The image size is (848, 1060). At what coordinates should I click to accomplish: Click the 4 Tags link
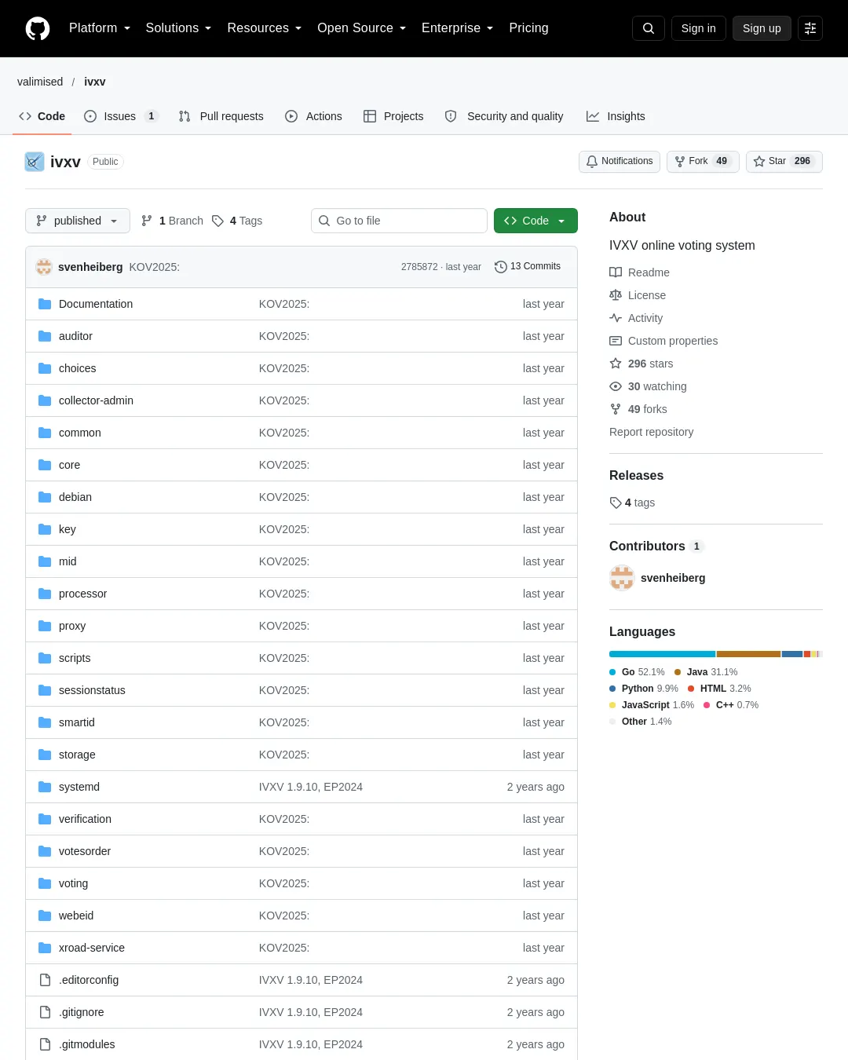237,221
